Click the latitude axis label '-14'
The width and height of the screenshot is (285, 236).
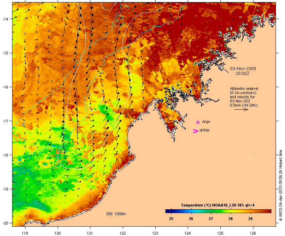click(5, 19)
